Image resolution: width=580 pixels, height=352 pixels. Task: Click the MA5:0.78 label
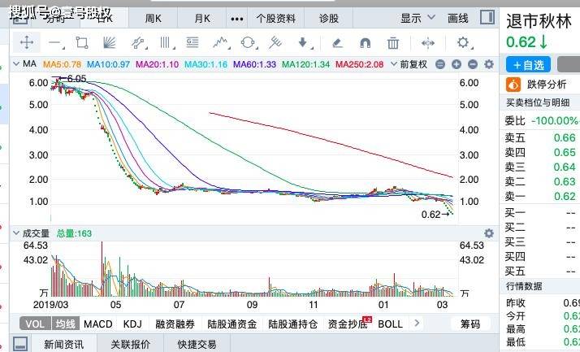(x=62, y=64)
